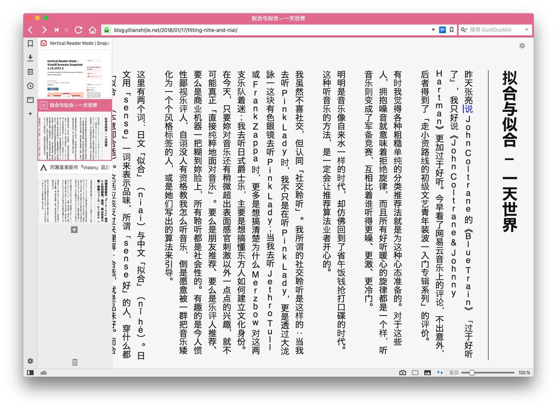Screen dimensions: 557x410
Task: Open the Downloads panel
Action: coord(30,58)
